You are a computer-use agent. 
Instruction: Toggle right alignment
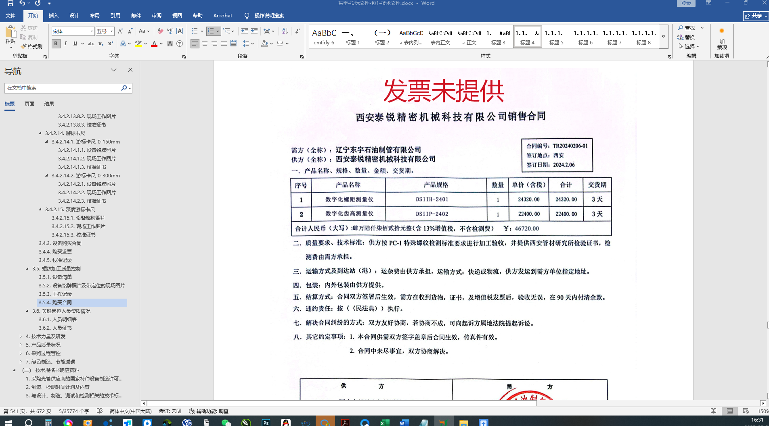tap(214, 44)
